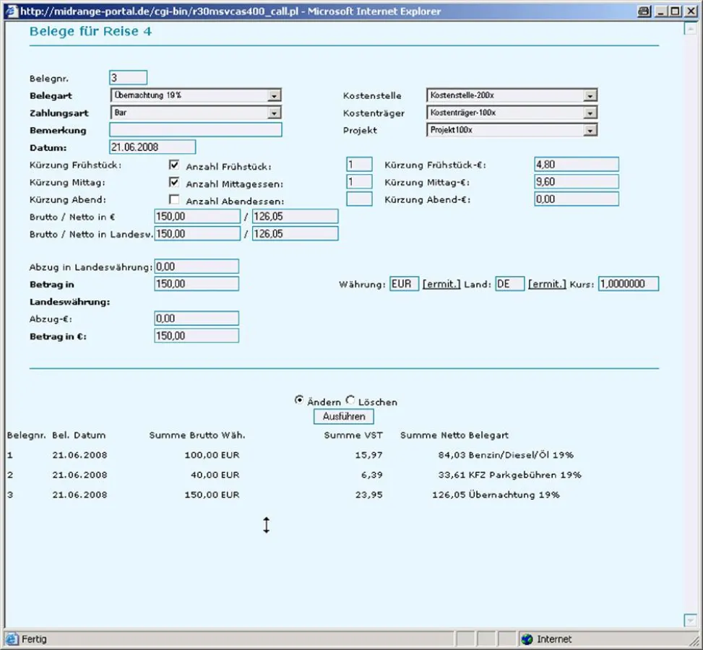Click the Datum input field

pyautogui.click(x=152, y=147)
